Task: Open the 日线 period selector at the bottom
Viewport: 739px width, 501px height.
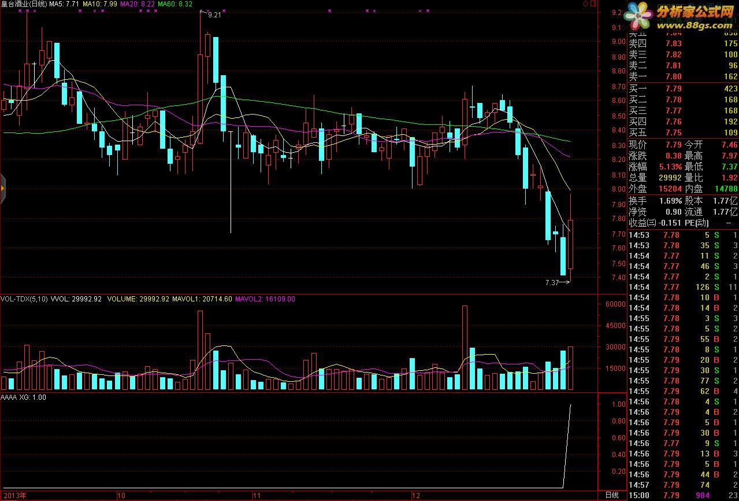Action: click(611, 496)
